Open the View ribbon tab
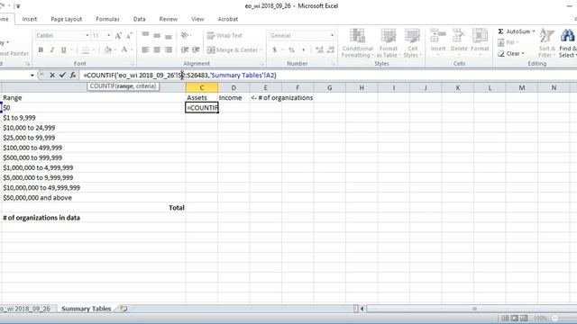The width and height of the screenshot is (577, 324). pyautogui.click(x=197, y=19)
